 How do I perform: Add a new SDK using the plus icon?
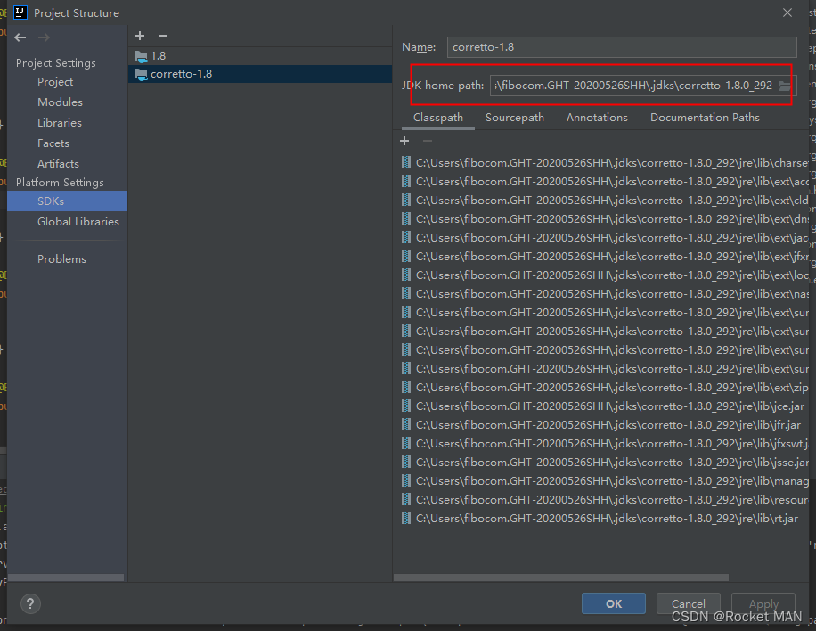coord(140,36)
